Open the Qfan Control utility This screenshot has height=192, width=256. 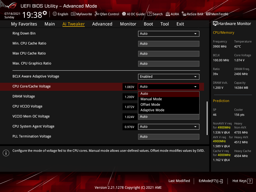(107, 14)
